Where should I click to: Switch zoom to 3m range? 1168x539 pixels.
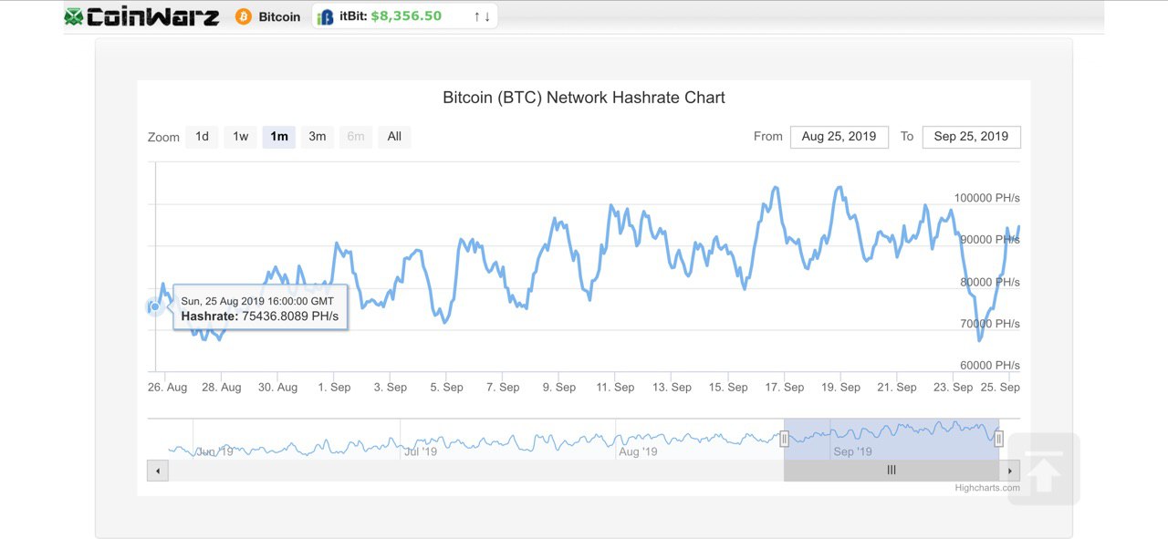click(317, 137)
